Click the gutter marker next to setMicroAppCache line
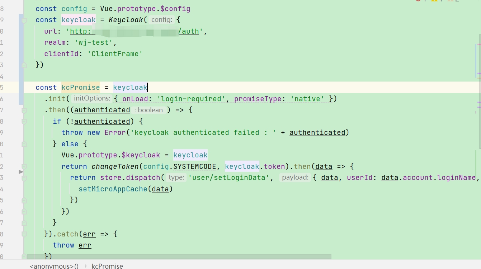Image resolution: width=481 pixels, height=269 pixels. pos(24,189)
